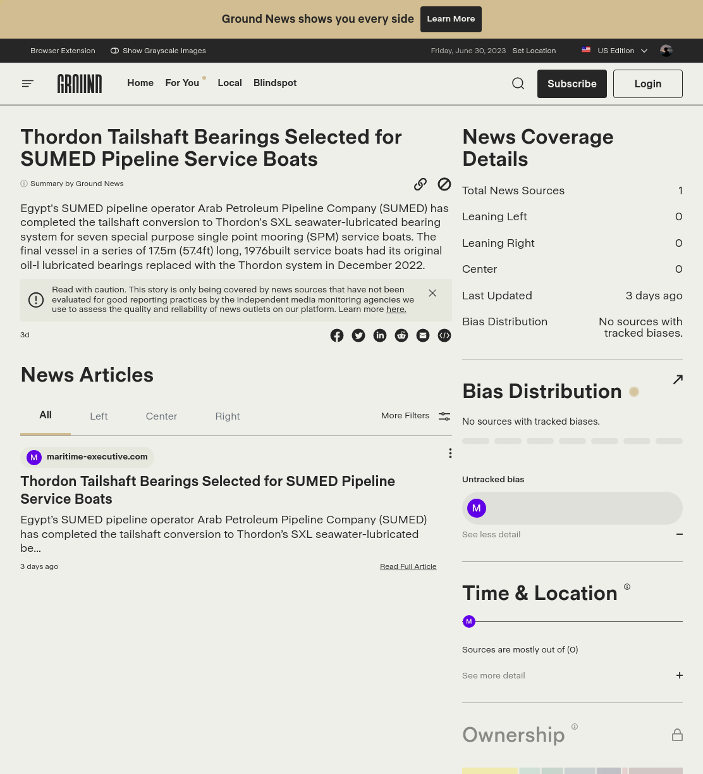Click the maritime-executive.com source chip
The image size is (703, 774).
[x=87, y=457]
